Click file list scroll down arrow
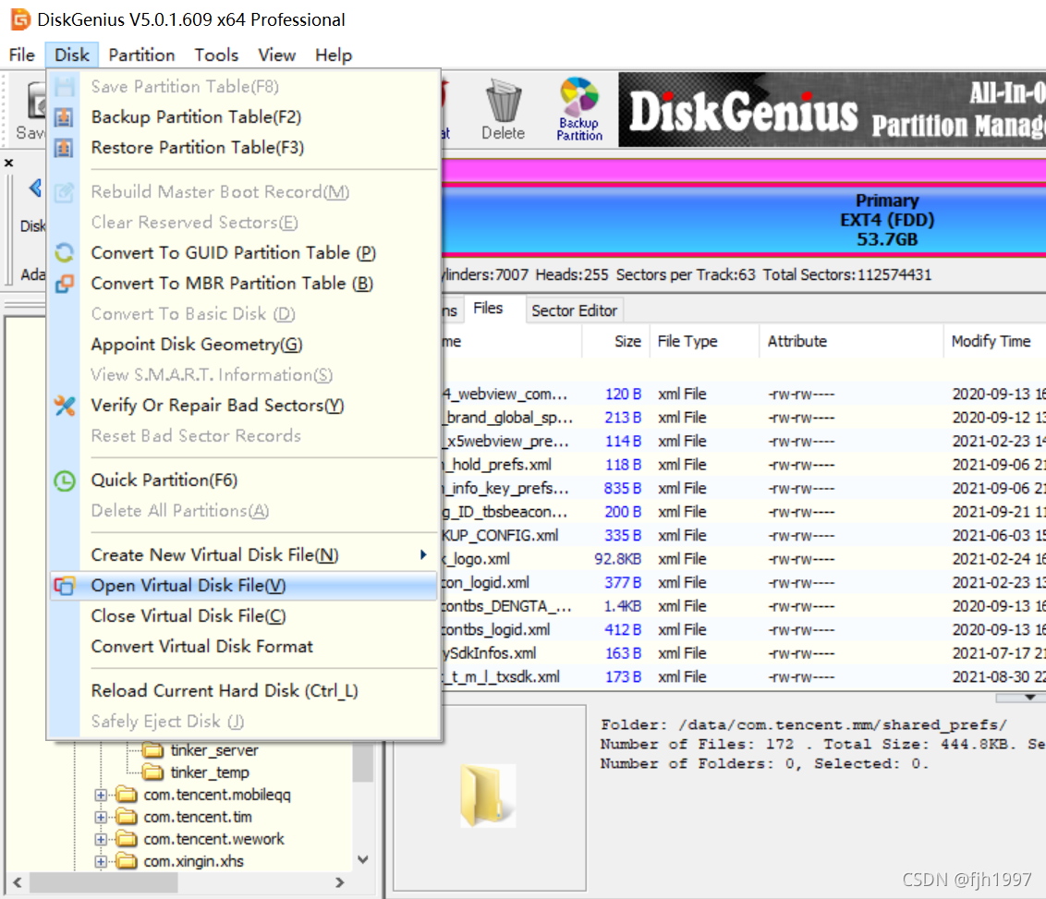Image resolution: width=1046 pixels, height=899 pixels. (x=1030, y=697)
